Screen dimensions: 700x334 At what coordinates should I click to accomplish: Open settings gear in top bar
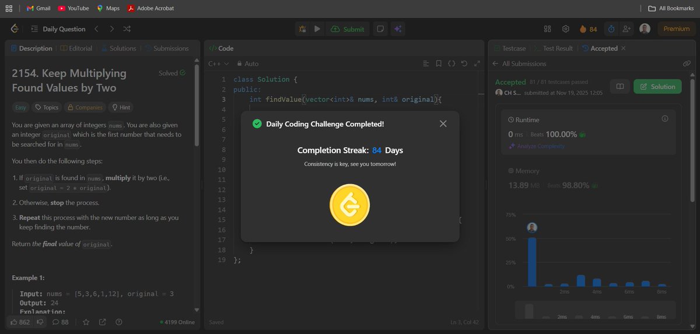(x=565, y=29)
